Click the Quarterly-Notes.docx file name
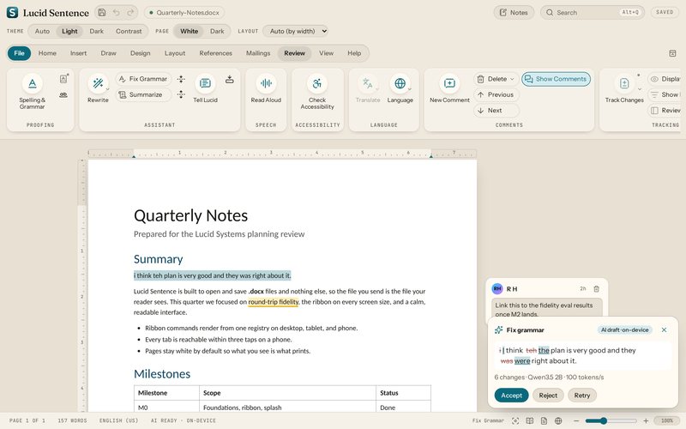The image size is (686, 429). (x=184, y=13)
